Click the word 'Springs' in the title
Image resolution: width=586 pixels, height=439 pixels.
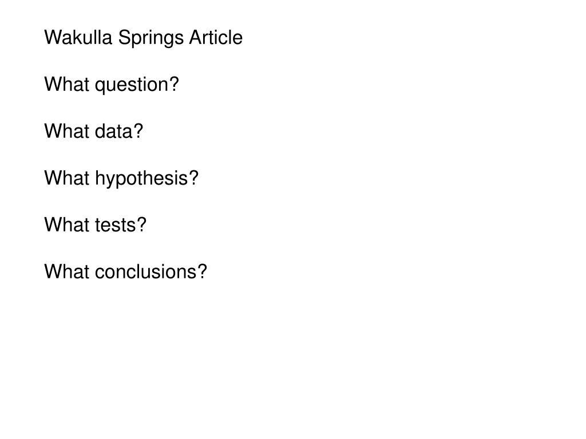(x=151, y=39)
